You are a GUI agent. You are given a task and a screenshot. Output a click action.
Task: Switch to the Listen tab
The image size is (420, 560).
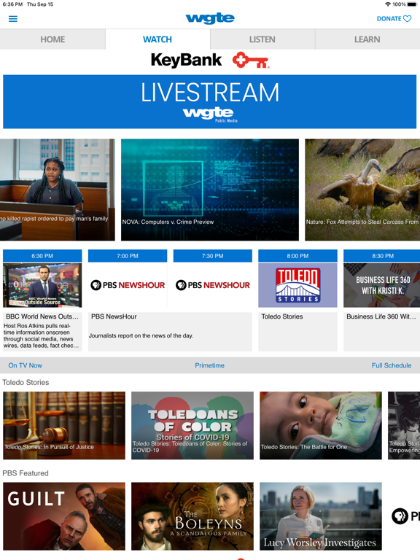coord(262,39)
